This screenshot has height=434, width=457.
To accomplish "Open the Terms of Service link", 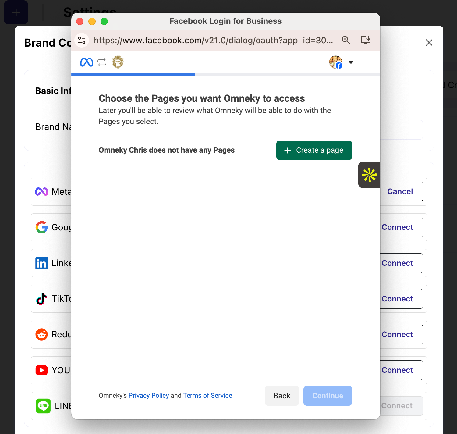I will point(207,396).
